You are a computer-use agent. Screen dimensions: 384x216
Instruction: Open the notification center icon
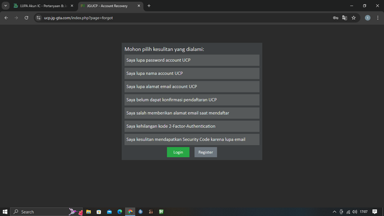click(374, 212)
